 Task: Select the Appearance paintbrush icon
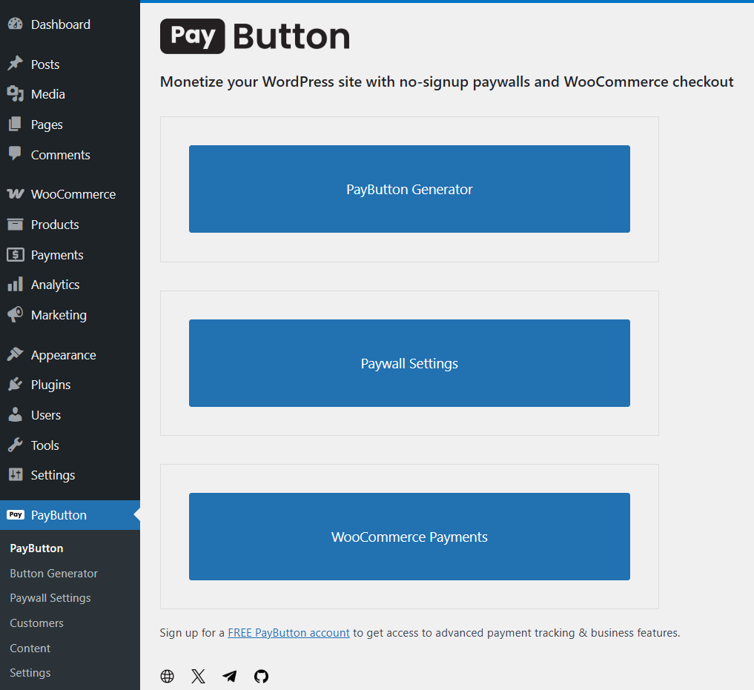[x=16, y=354]
